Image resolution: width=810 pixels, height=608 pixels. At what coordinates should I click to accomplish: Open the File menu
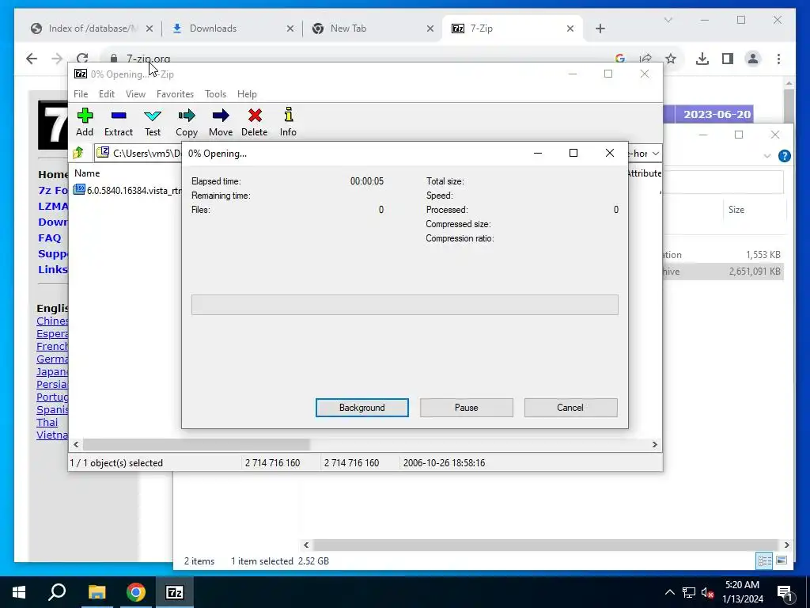tap(81, 94)
